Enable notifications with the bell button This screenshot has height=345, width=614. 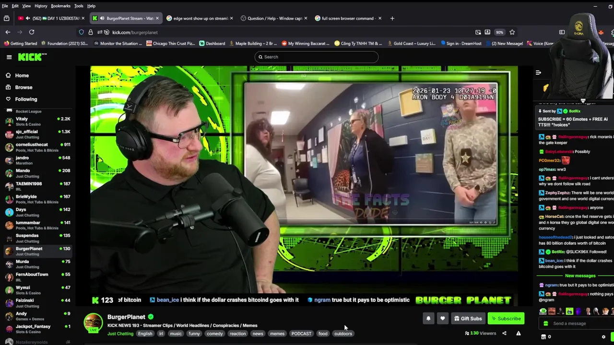(x=428, y=318)
